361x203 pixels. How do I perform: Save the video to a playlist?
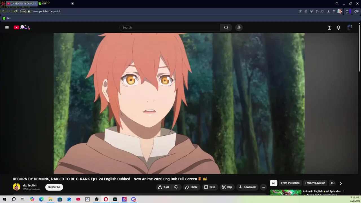click(210, 187)
